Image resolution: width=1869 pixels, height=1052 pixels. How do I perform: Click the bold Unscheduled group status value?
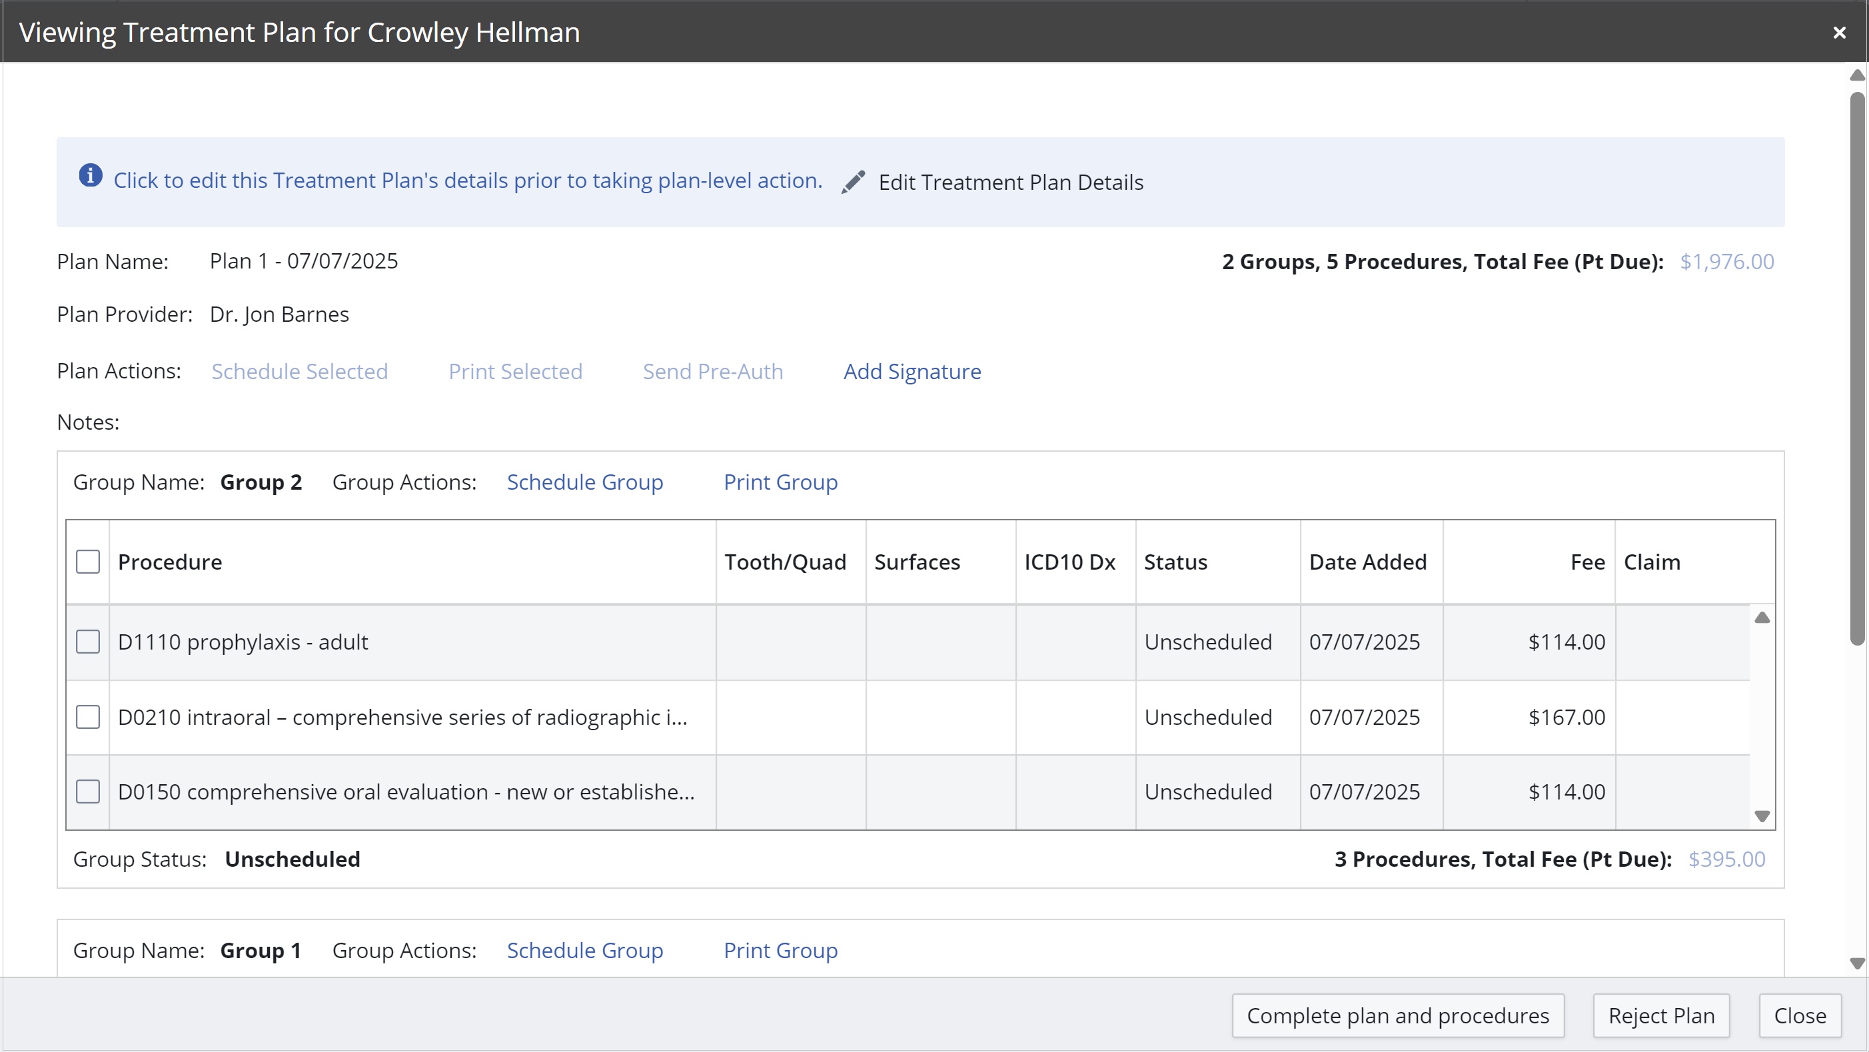tap(293, 859)
